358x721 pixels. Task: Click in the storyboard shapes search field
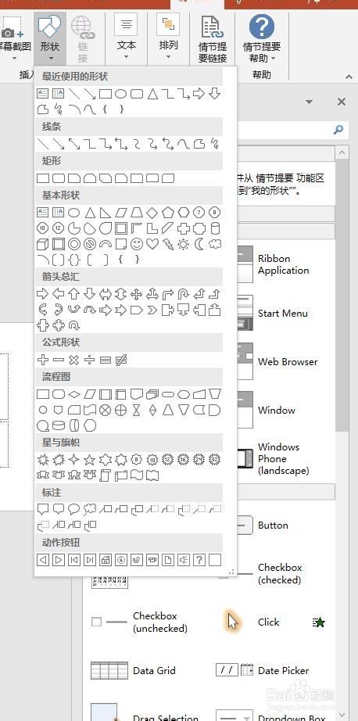285,130
